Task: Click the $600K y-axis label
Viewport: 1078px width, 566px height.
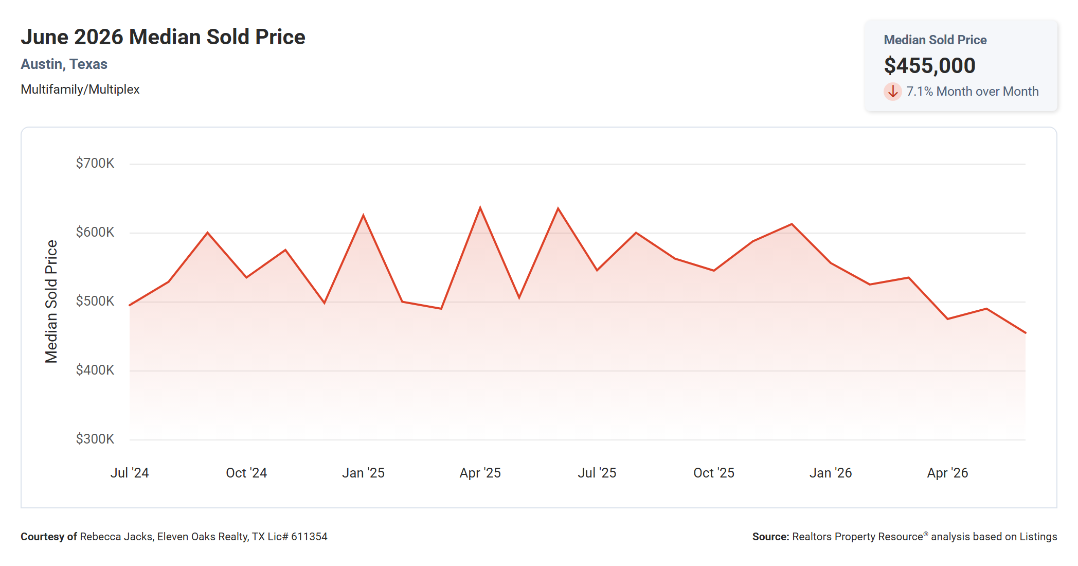Action: (x=95, y=233)
